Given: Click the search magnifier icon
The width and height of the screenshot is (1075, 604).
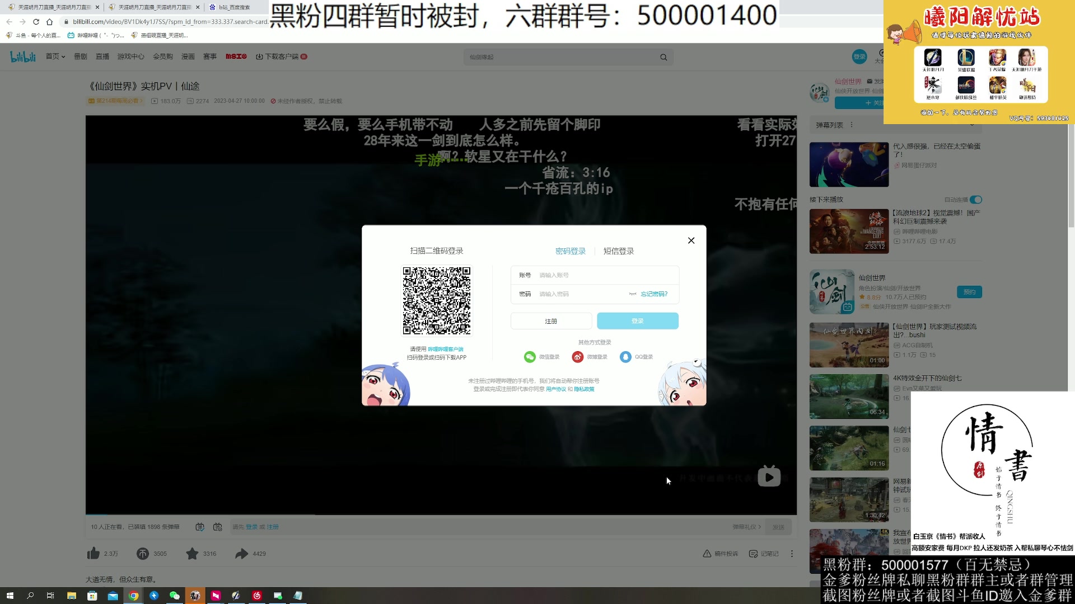Looking at the screenshot, I should click(663, 56).
